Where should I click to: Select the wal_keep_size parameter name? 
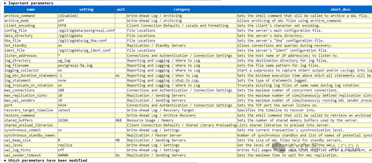[x=18, y=140]
